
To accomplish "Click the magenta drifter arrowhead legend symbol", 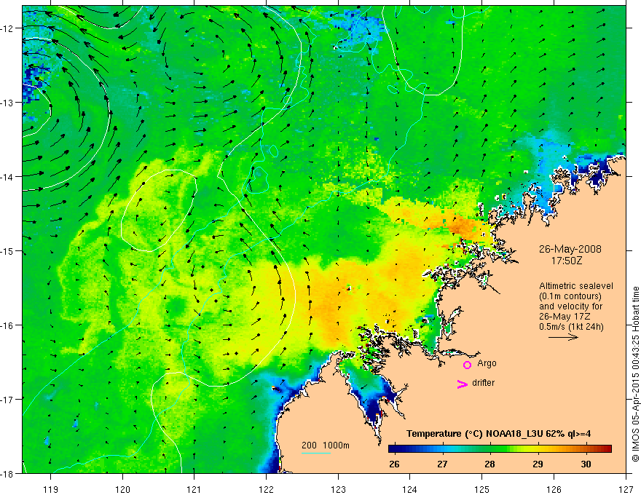I will 463,384.
